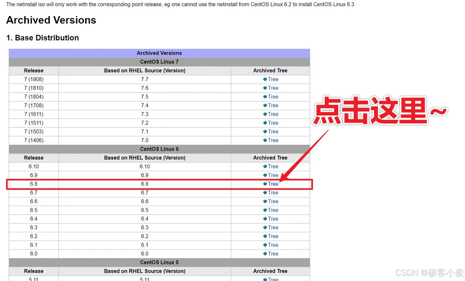This screenshot has width=465, height=281.
Task: Click the RHEL version cell '7.4'
Action: pos(145,105)
